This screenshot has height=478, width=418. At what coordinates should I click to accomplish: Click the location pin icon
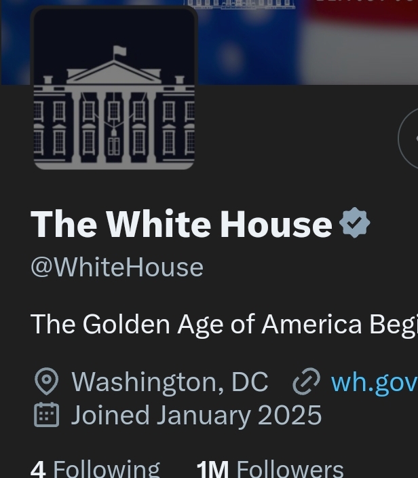(x=46, y=382)
